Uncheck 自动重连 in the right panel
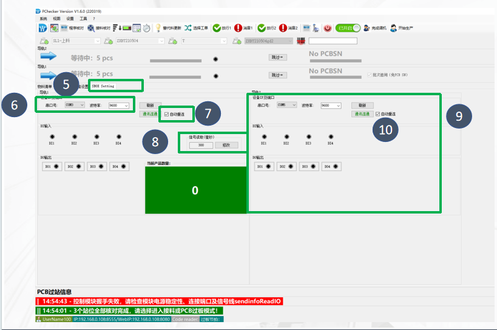 coord(379,114)
